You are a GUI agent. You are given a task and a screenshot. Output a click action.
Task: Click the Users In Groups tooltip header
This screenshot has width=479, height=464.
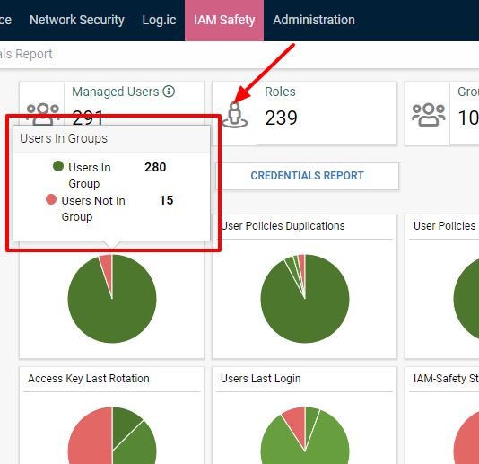click(112, 138)
